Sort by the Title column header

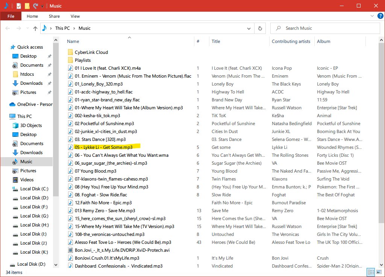pyautogui.click(x=216, y=41)
